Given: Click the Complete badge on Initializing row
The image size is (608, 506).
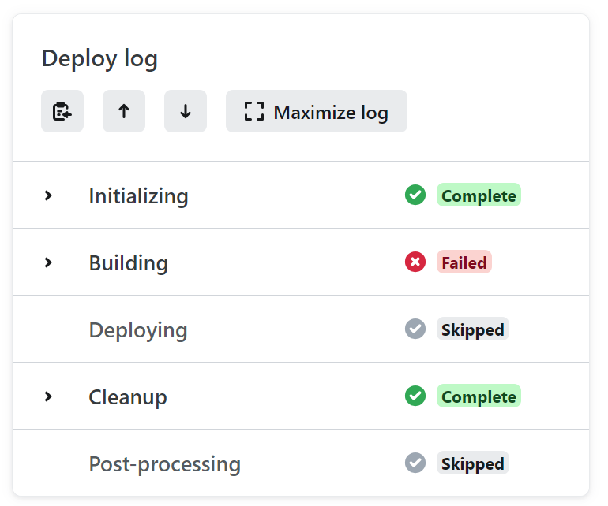Looking at the screenshot, I should coord(479,195).
